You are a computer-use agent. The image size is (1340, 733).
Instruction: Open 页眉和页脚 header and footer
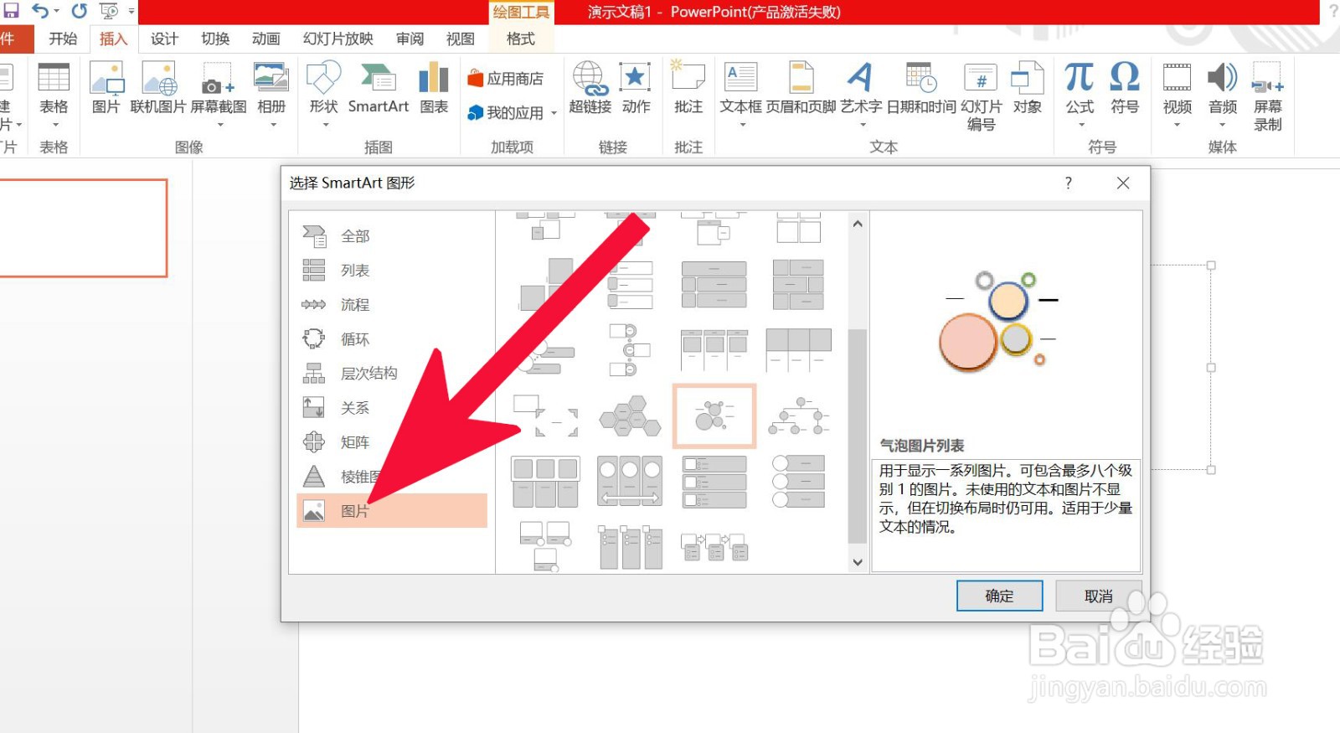[x=801, y=88]
